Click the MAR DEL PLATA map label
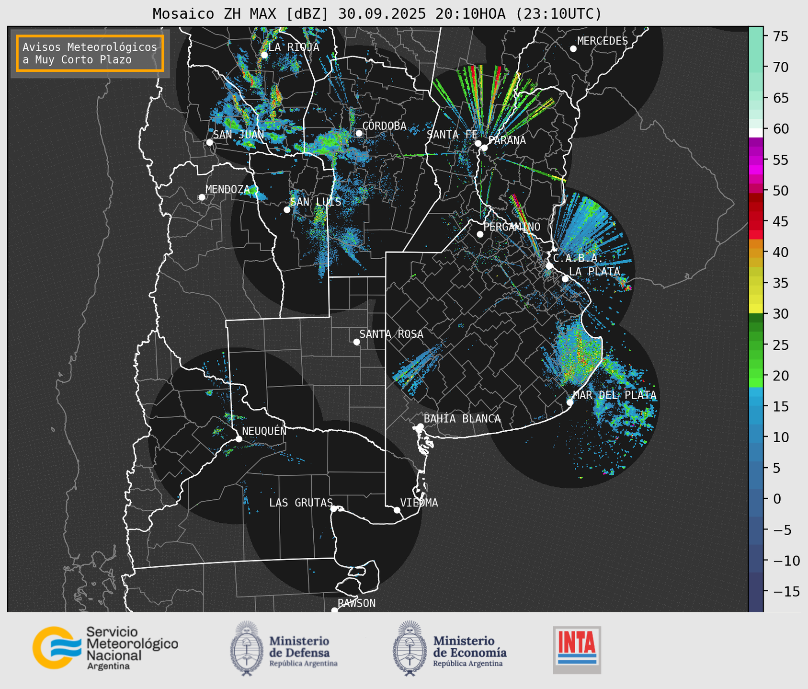The height and width of the screenshot is (689, 808). pyautogui.click(x=615, y=395)
